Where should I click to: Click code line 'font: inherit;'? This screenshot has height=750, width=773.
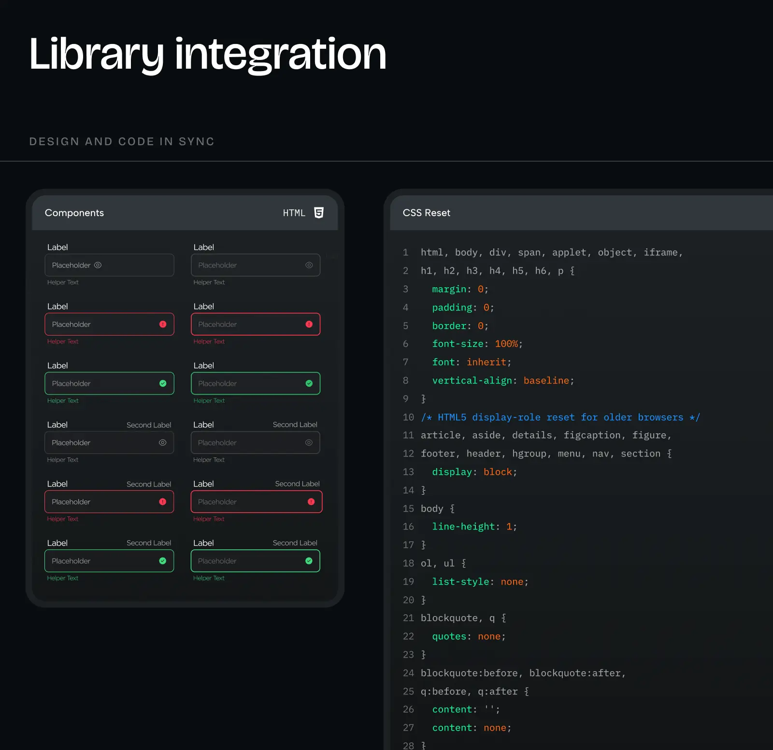tap(472, 362)
